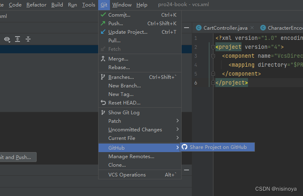
Task: Place cursor on the mapping directory line
Action: point(266,65)
